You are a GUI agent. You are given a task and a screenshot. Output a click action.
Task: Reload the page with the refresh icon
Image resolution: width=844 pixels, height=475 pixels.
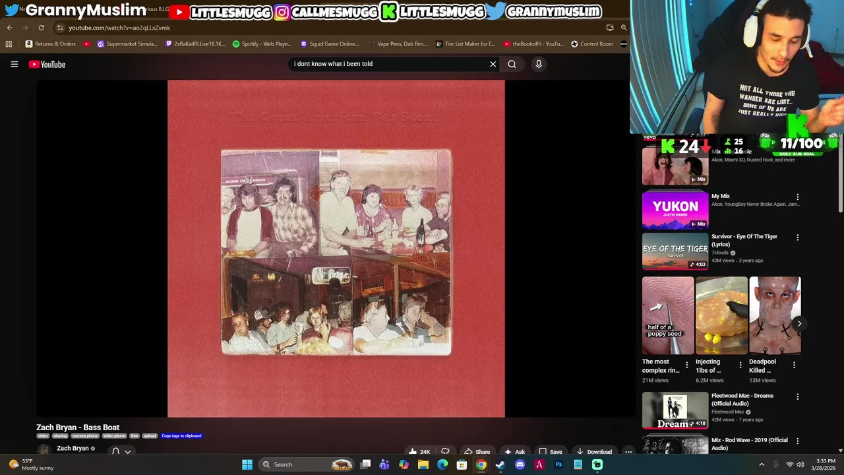pyautogui.click(x=41, y=28)
